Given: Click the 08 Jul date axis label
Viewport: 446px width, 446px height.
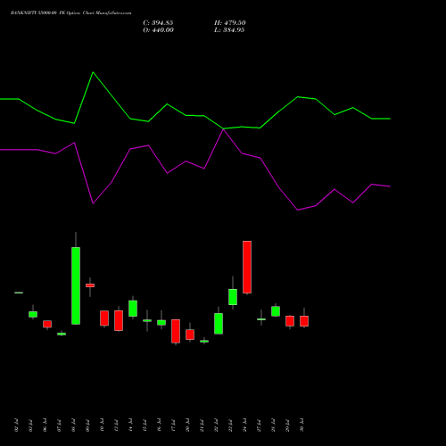Looking at the screenshot, I should click(x=73, y=425).
